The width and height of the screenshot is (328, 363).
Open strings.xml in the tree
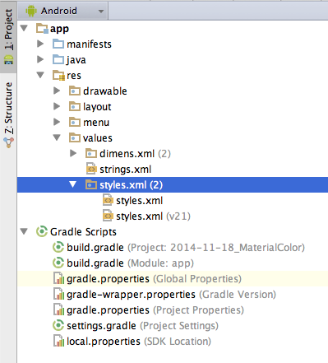tap(126, 170)
